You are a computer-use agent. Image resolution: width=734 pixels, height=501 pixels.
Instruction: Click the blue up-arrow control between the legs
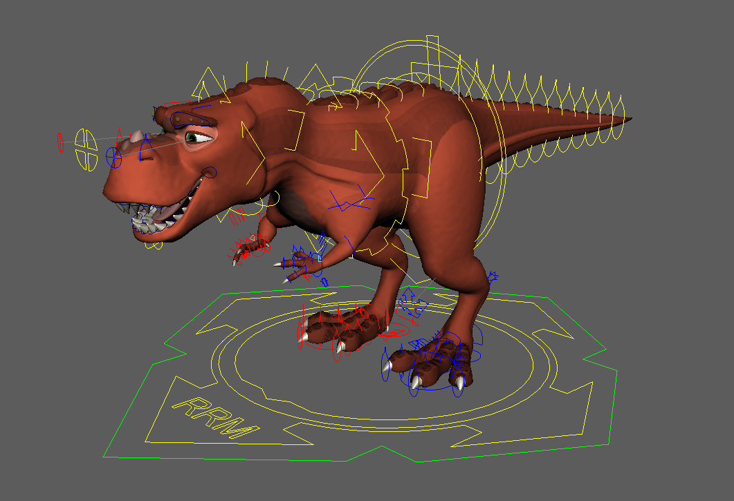coord(408,296)
